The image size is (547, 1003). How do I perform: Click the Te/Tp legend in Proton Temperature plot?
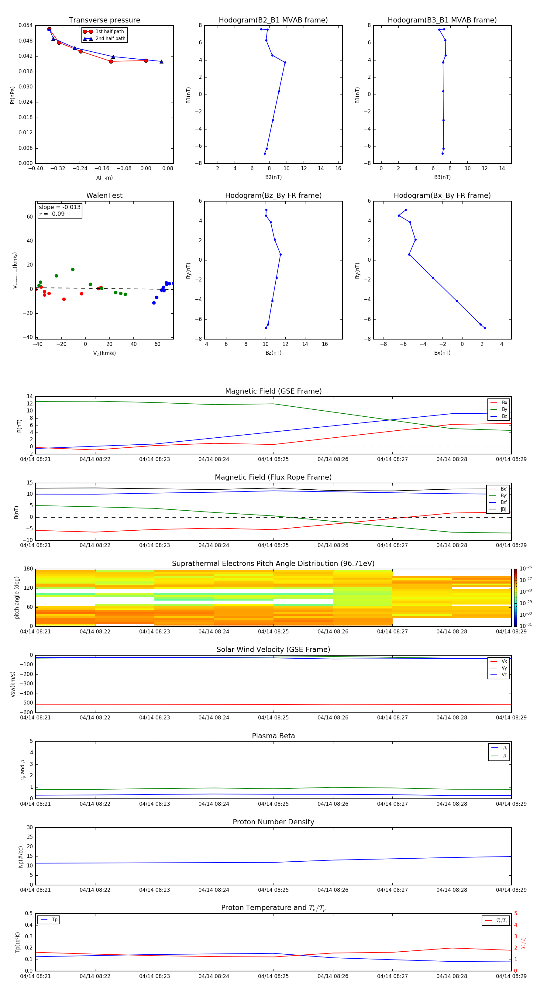(x=496, y=920)
